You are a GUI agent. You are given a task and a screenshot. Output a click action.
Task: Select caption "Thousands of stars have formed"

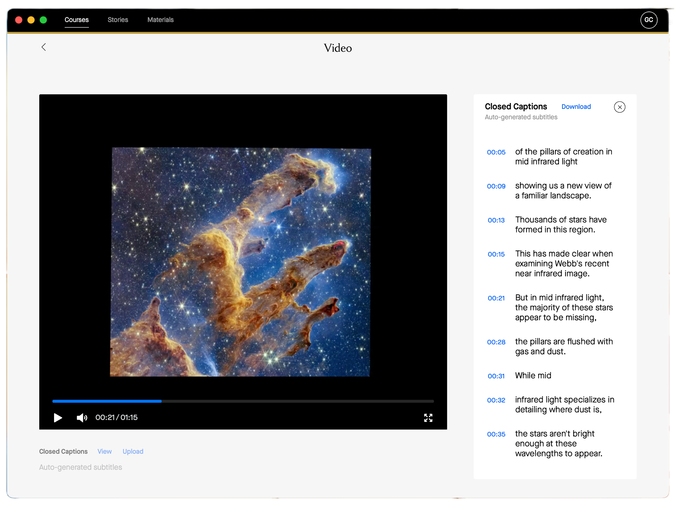coord(560,225)
